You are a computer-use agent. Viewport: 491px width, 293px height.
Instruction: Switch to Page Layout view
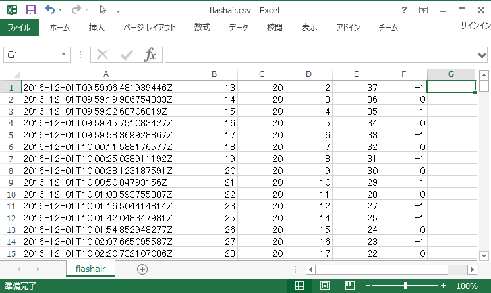[324, 286]
